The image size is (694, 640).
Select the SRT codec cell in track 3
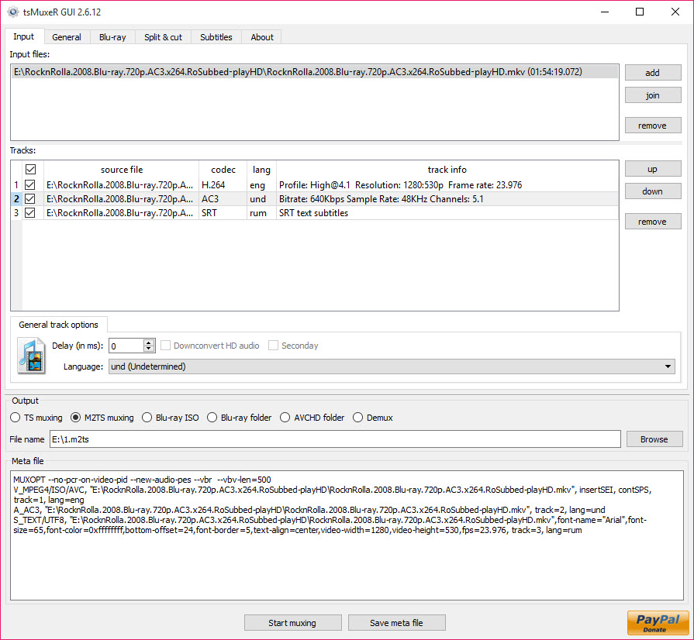223,213
